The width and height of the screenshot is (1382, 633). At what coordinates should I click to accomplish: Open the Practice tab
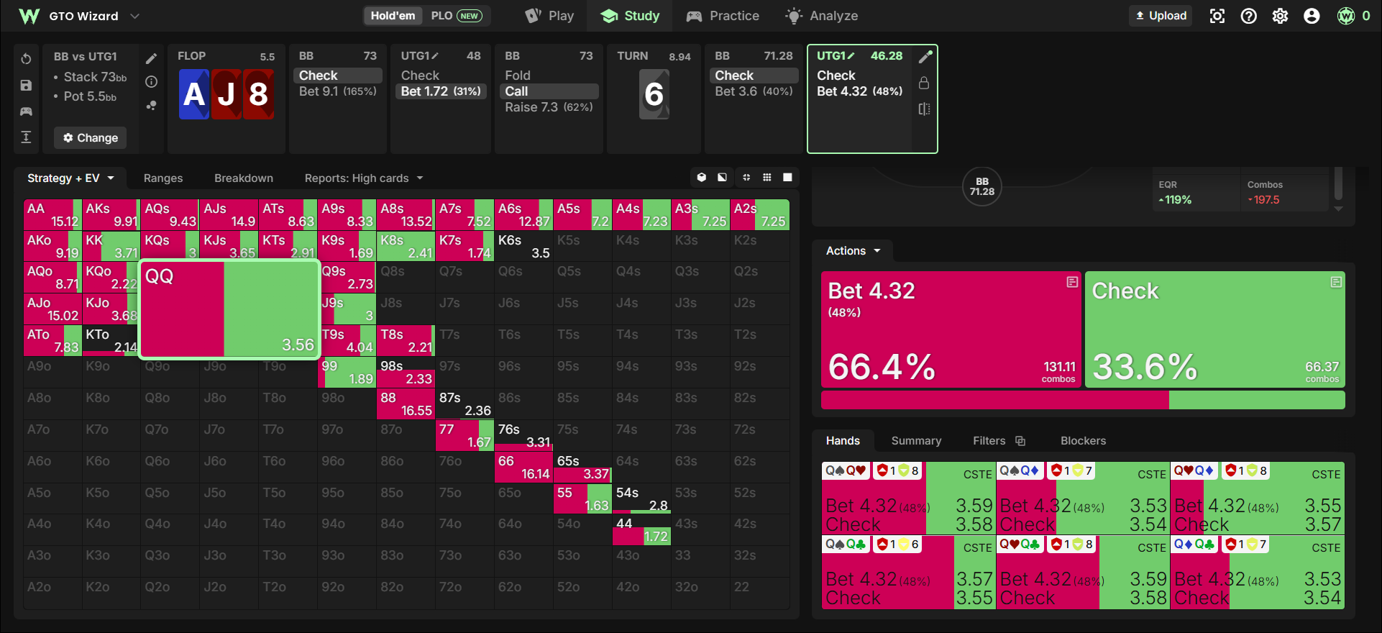pyautogui.click(x=723, y=16)
